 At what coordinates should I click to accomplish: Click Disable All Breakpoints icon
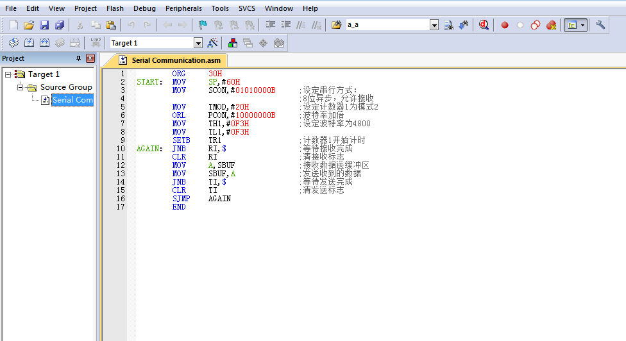click(x=536, y=25)
